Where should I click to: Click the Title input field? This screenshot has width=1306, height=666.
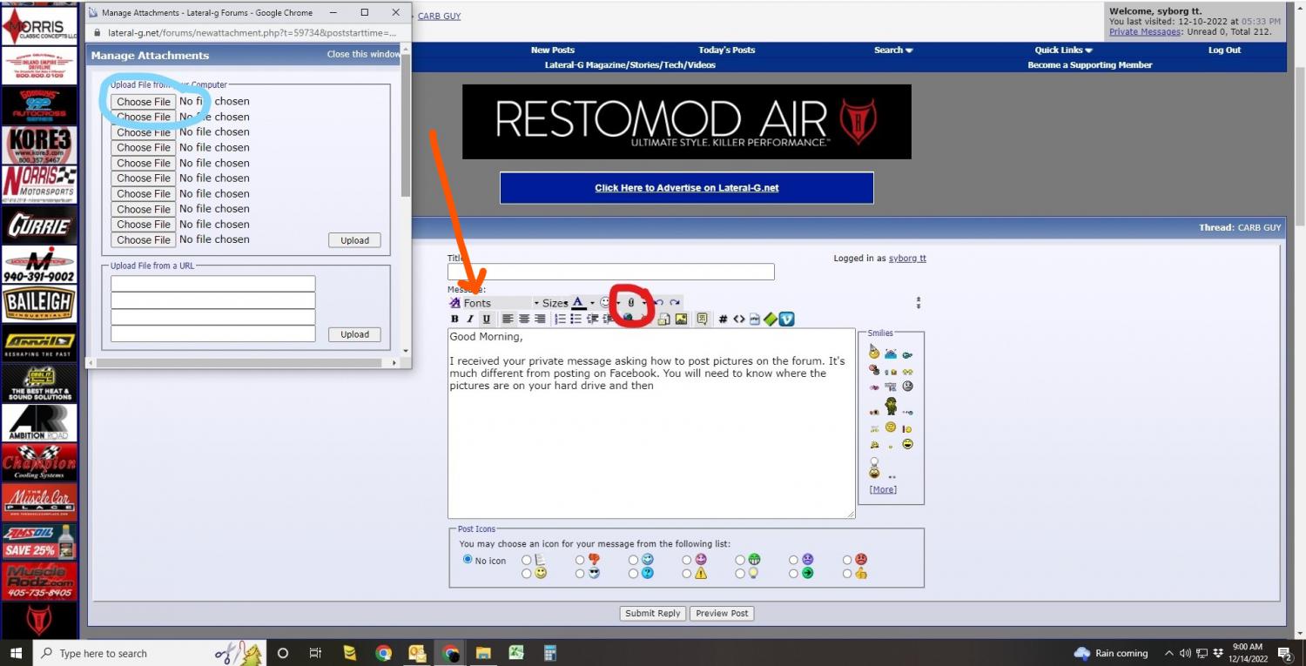(x=610, y=272)
